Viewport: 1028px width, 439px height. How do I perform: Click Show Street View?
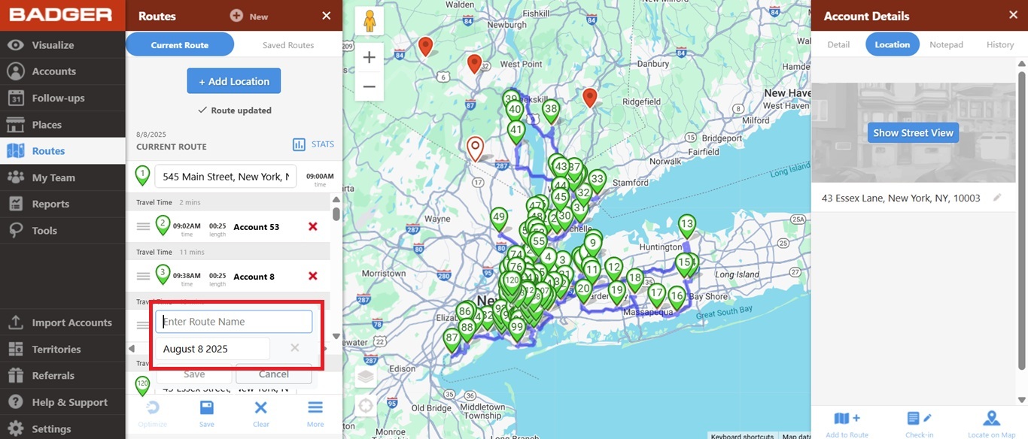click(913, 133)
